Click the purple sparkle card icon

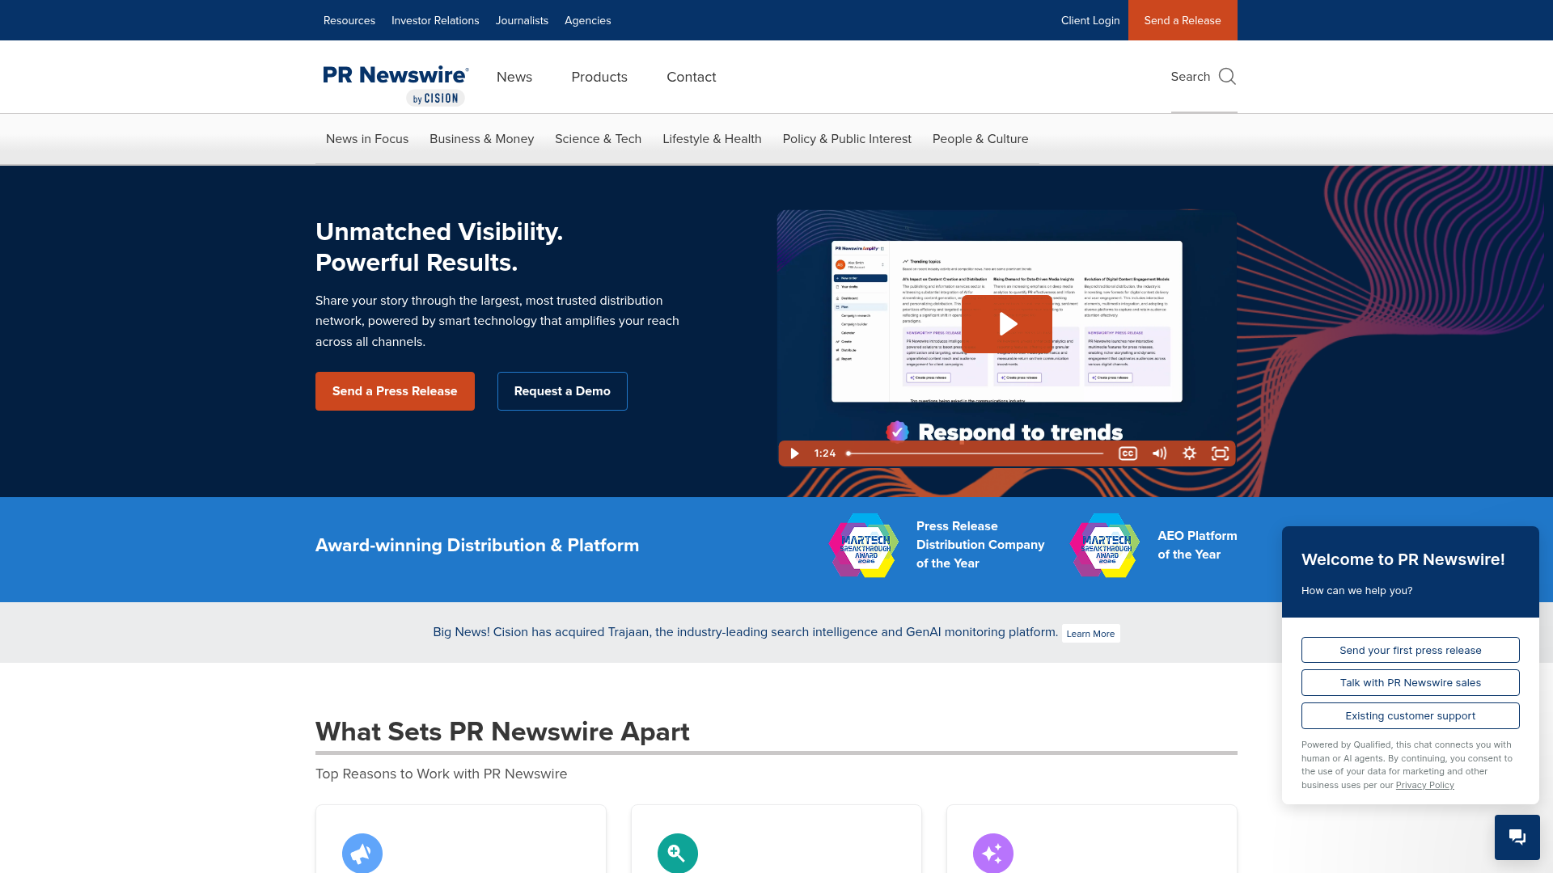tap(993, 853)
